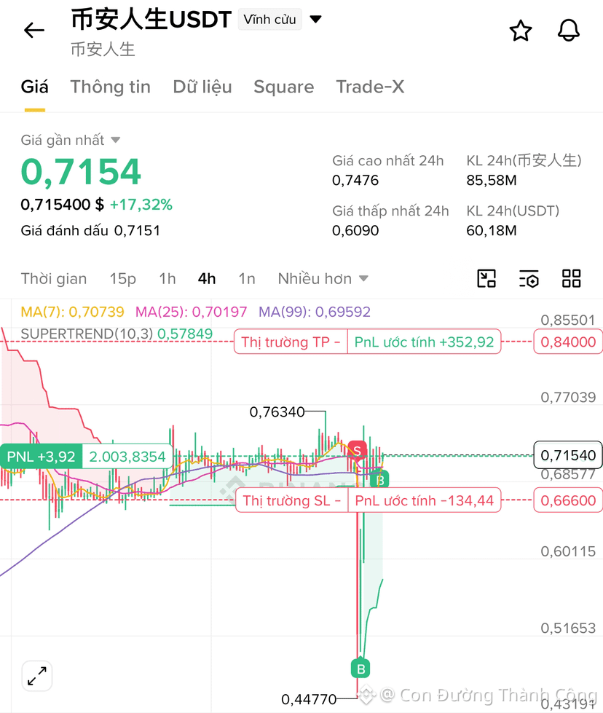Tap the MA(25) indicator value
Image resolution: width=603 pixels, height=713 pixels.
tap(191, 312)
